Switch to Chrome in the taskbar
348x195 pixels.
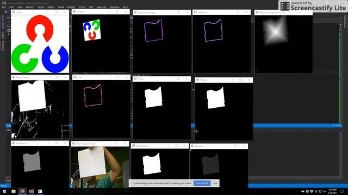tap(22, 191)
